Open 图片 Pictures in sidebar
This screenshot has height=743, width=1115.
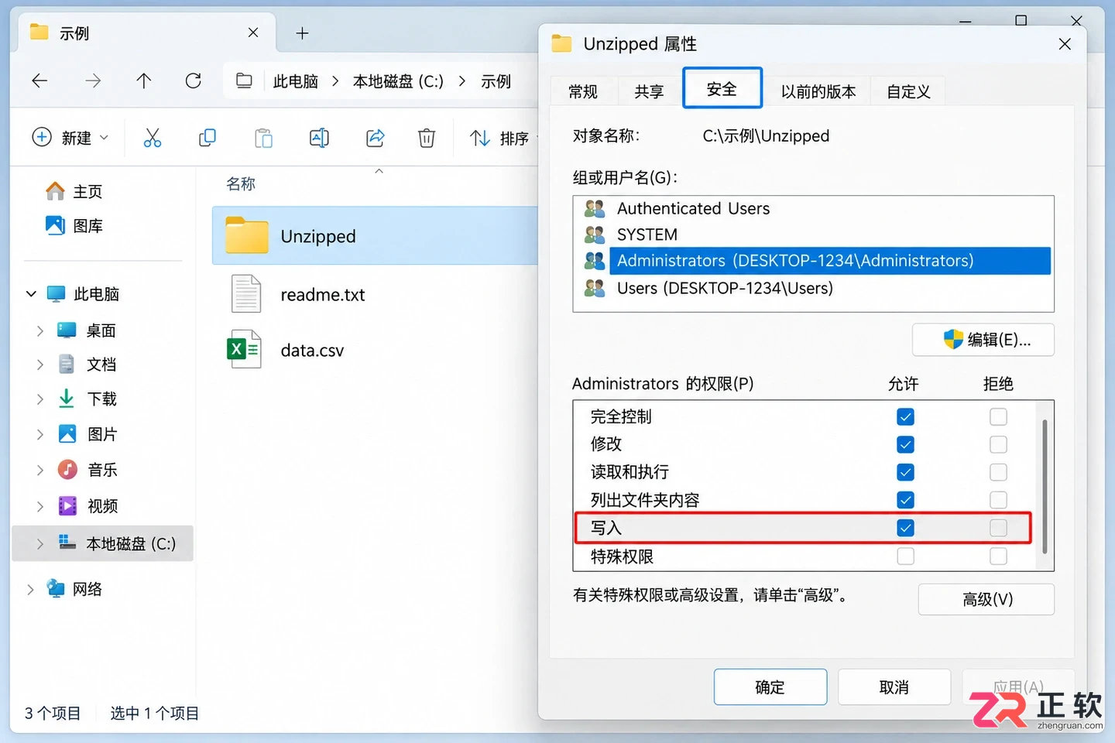87,434
